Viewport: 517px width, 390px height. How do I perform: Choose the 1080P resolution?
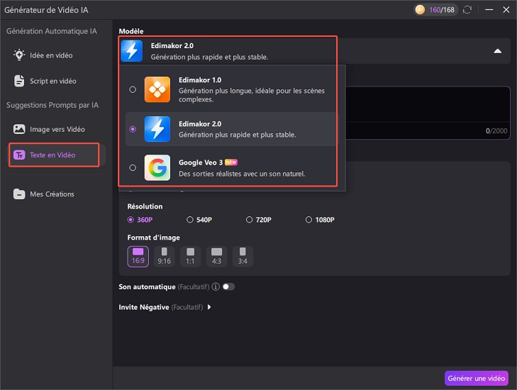(x=320, y=220)
